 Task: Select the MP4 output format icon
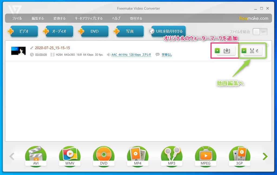(138, 156)
